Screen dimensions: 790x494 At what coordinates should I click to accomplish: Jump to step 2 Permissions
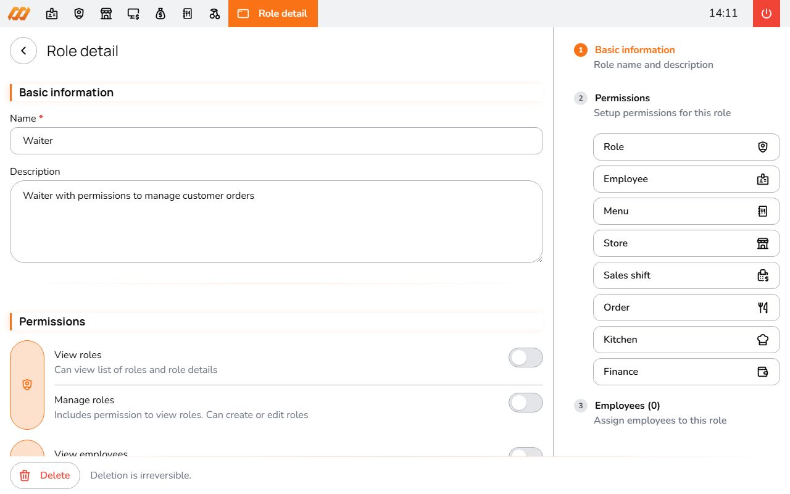tap(622, 98)
